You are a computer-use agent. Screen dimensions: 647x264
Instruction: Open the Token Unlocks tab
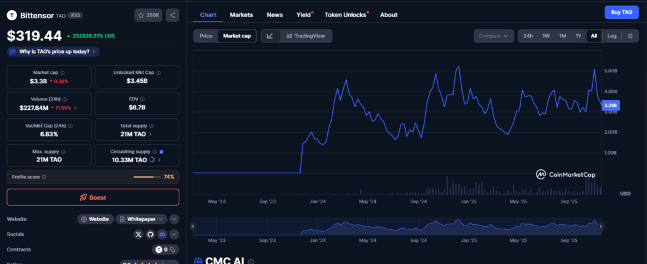coord(346,15)
